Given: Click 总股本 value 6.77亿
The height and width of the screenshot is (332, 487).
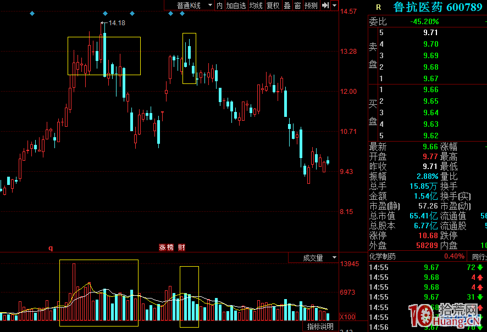Looking at the screenshot, I should pos(426,226).
